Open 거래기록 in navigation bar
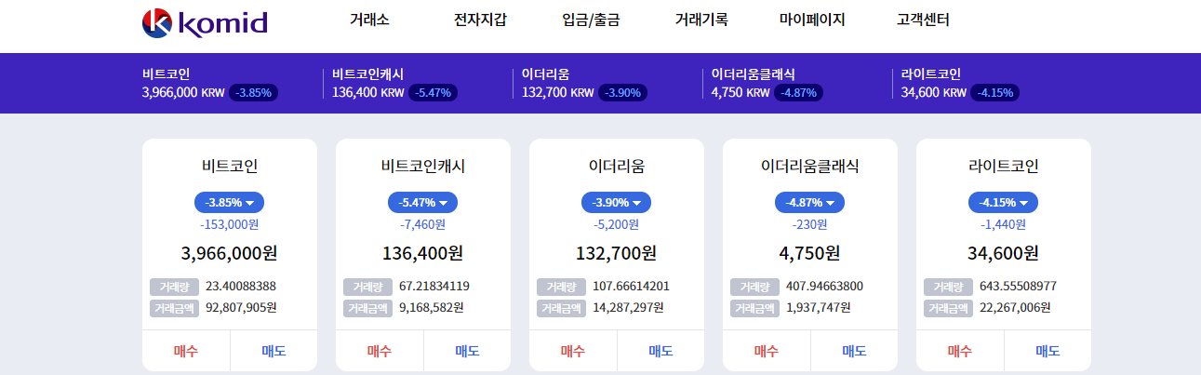 701,20
